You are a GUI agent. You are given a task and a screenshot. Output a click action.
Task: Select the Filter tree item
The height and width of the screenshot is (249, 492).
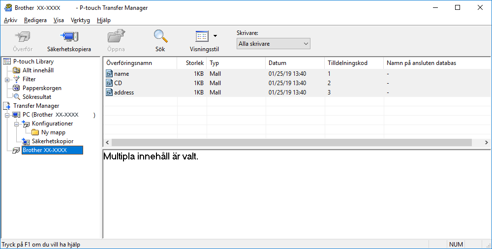tap(29, 79)
